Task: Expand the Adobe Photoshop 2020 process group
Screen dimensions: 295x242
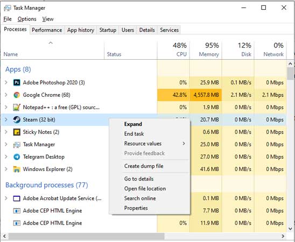Action: tap(6, 82)
